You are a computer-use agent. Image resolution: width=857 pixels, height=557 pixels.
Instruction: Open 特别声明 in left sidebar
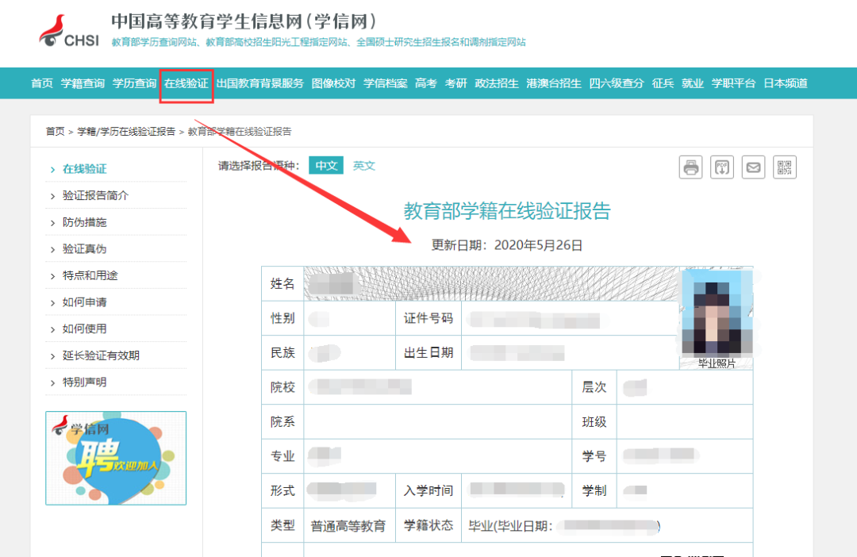(84, 382)
